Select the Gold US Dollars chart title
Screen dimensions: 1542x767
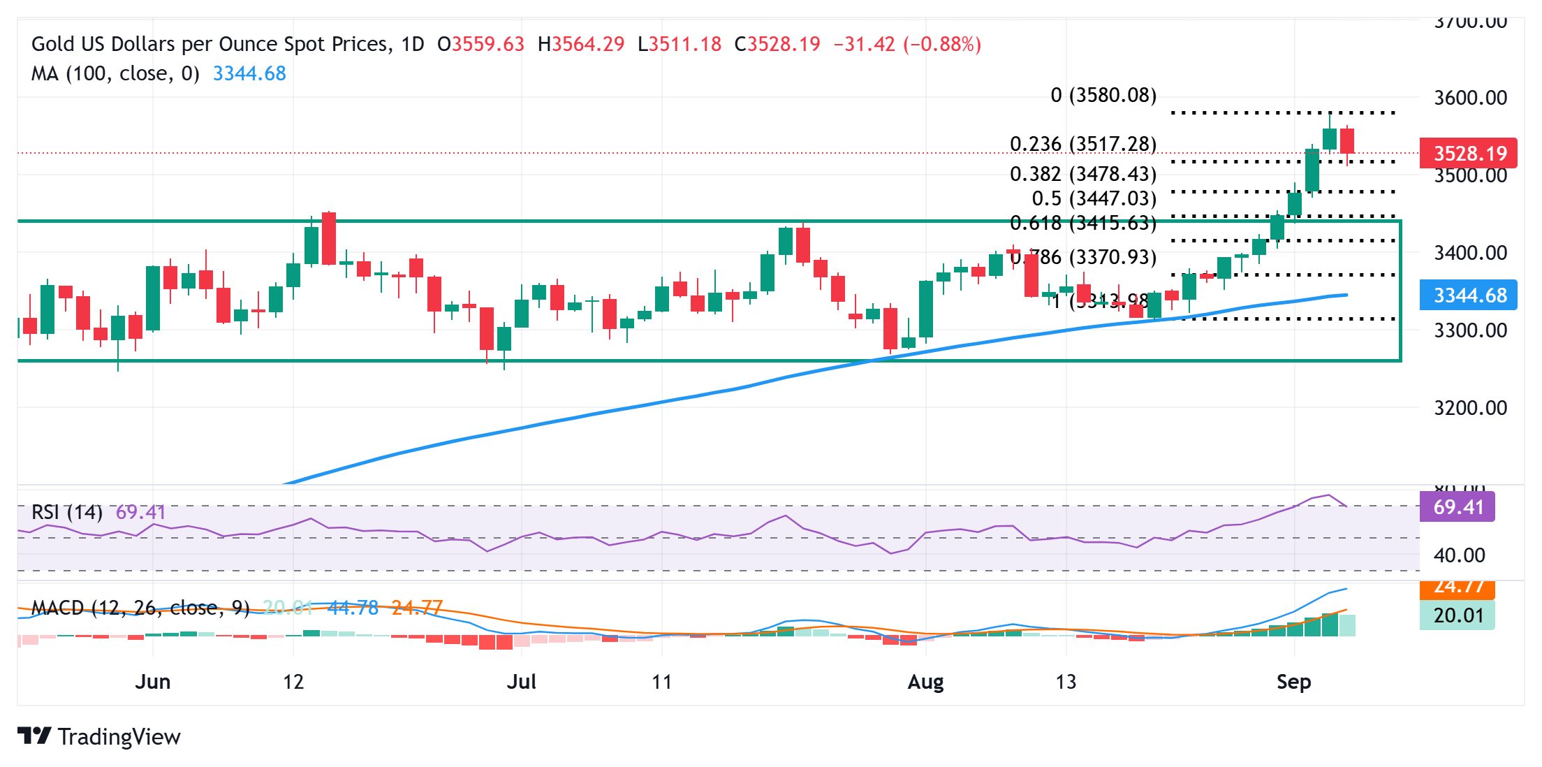[x=228, y=45]
